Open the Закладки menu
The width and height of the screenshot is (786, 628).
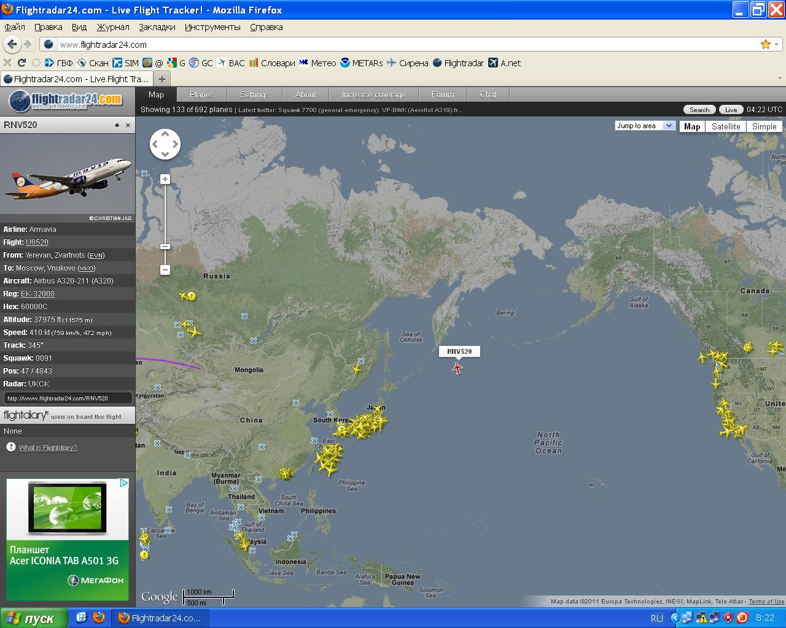(x=157, y=27)
